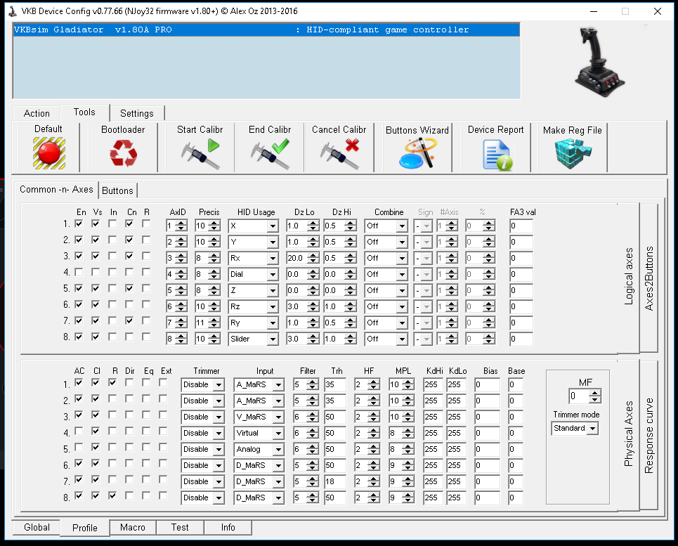The height and width of the screenshot is (546, 678).
Task: Toggle Ext checkbox for physical axis 1
Action: pyautogui.click(x=163, y=382)
